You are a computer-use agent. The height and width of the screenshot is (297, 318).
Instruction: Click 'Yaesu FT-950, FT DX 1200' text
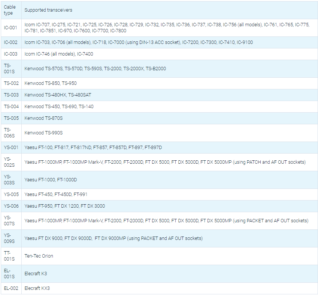pyautogui.click(x=65, y=206)
